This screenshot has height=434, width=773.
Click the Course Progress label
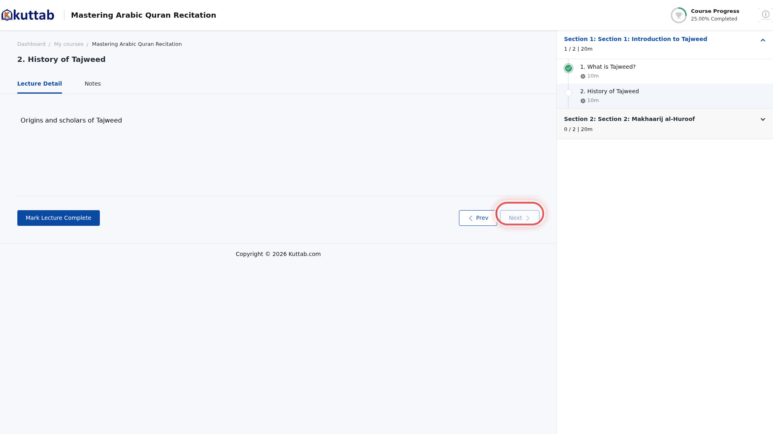point(715,11)
